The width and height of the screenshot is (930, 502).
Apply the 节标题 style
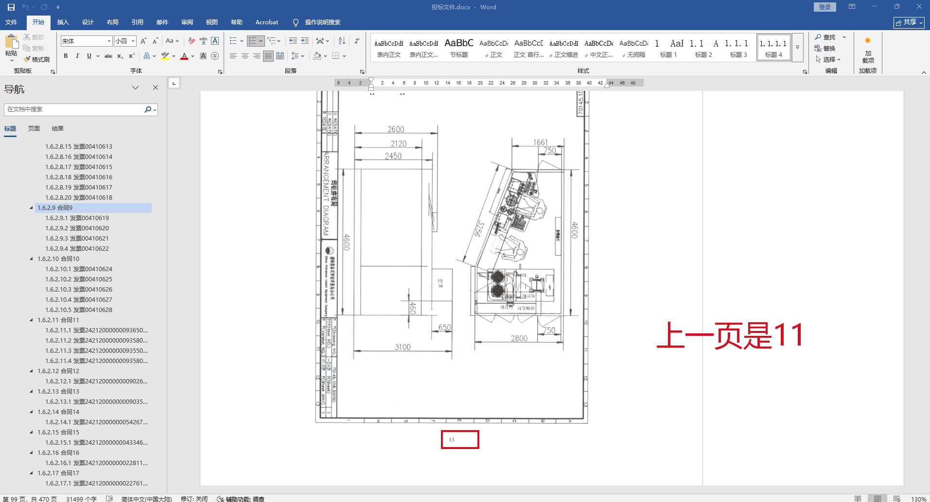pyautogui.click(x=459, y=48)
